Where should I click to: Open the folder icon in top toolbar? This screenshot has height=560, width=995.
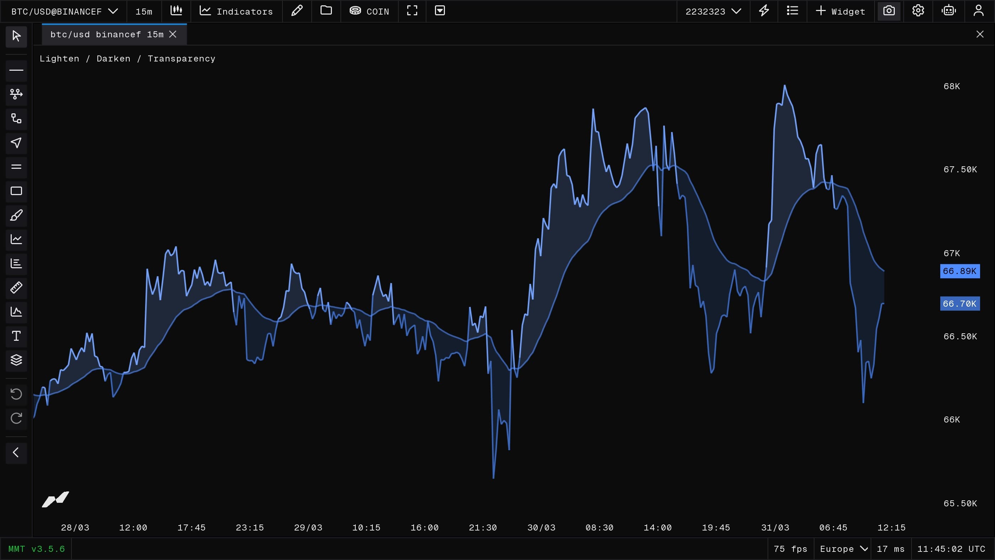point(326,11)
